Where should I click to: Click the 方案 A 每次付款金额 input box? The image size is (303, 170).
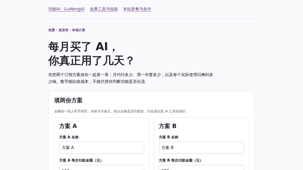pyautogui.click(x=102, y=167)
